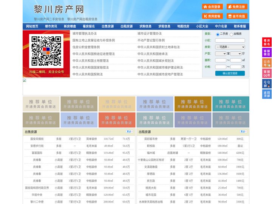272x204 pixels.
Task: Open the 求购信息 navigation item
Action: click(x=145, y=26)
